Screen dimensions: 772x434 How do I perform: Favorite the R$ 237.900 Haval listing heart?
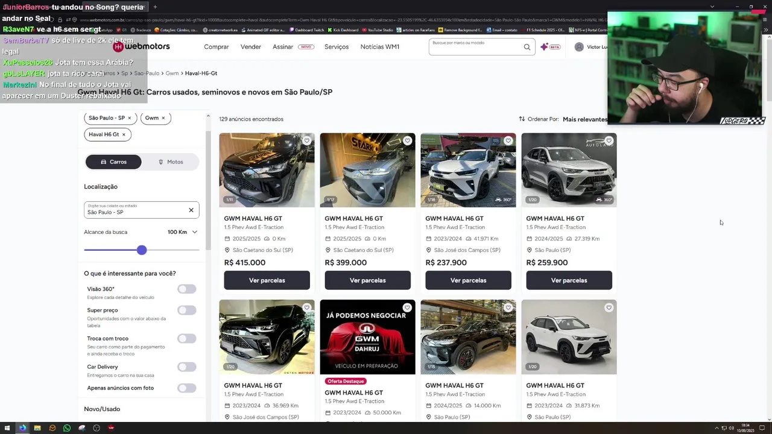[x=508, y=141]
